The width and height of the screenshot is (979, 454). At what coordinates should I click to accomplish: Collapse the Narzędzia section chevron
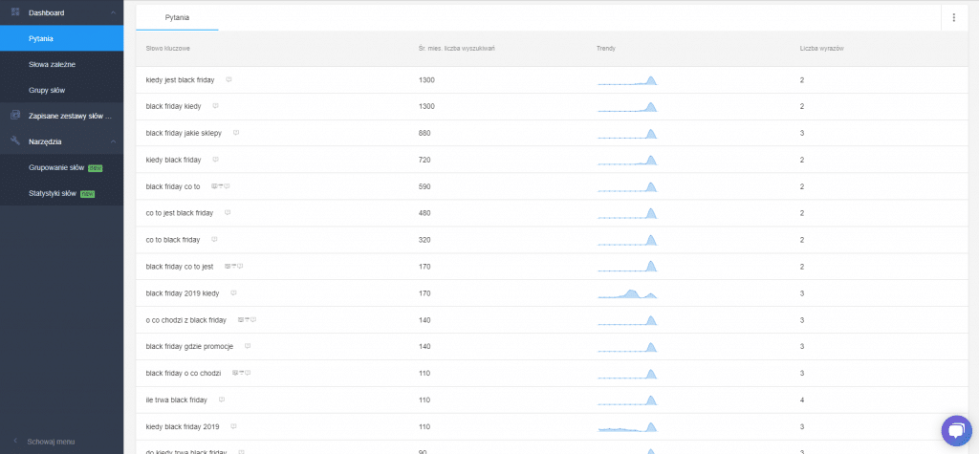point(114,141)
